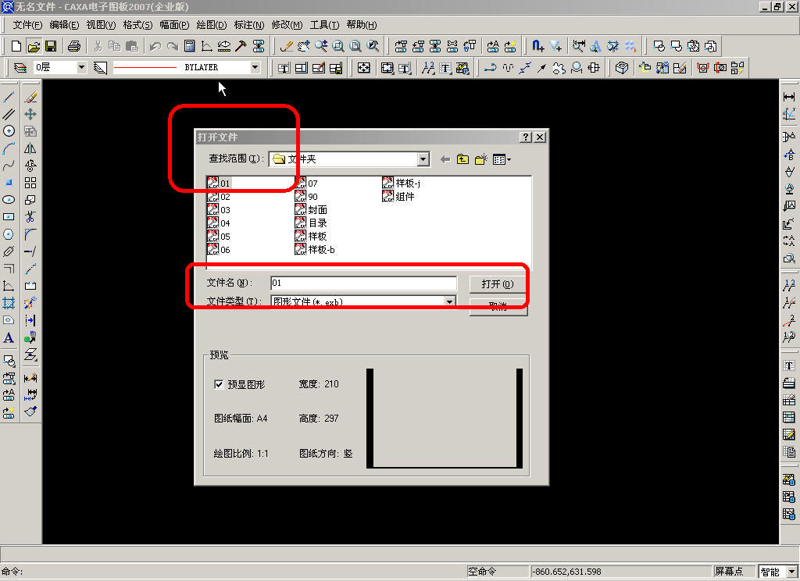Image resolution: width=800 pixels, height=581 pixels.
Task: Click the 文件名 input field
Action: point(363,283)
